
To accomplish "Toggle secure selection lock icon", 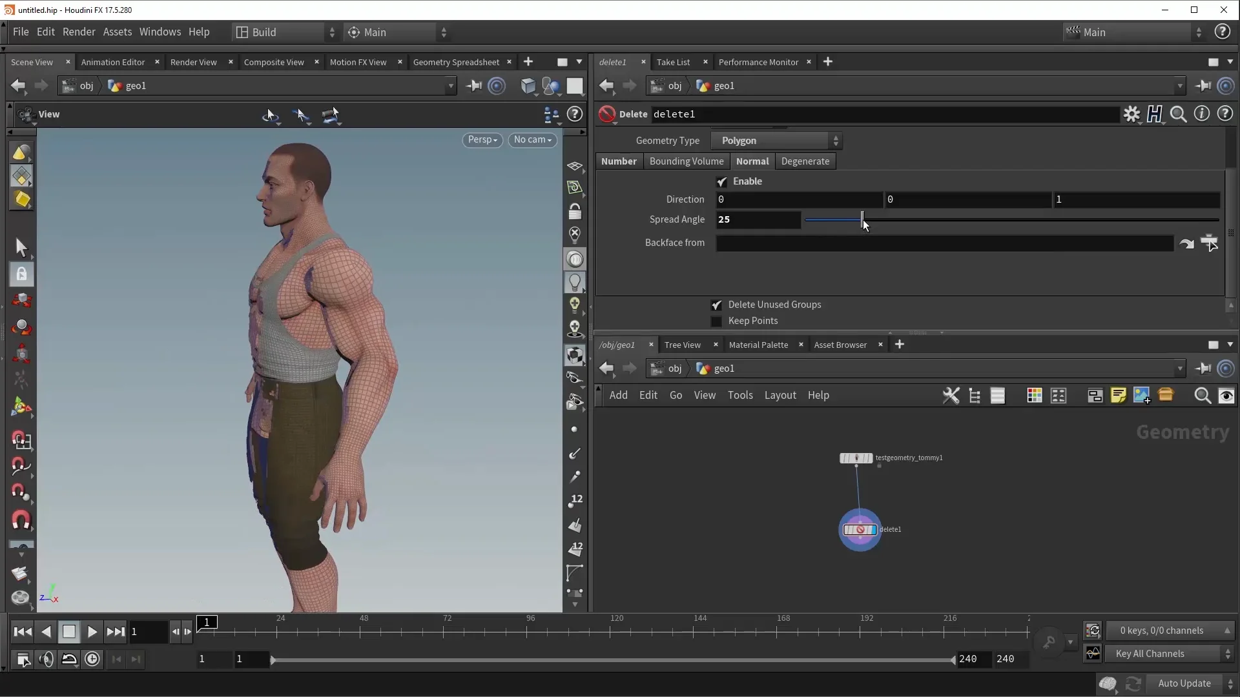I will click(21, 274).
